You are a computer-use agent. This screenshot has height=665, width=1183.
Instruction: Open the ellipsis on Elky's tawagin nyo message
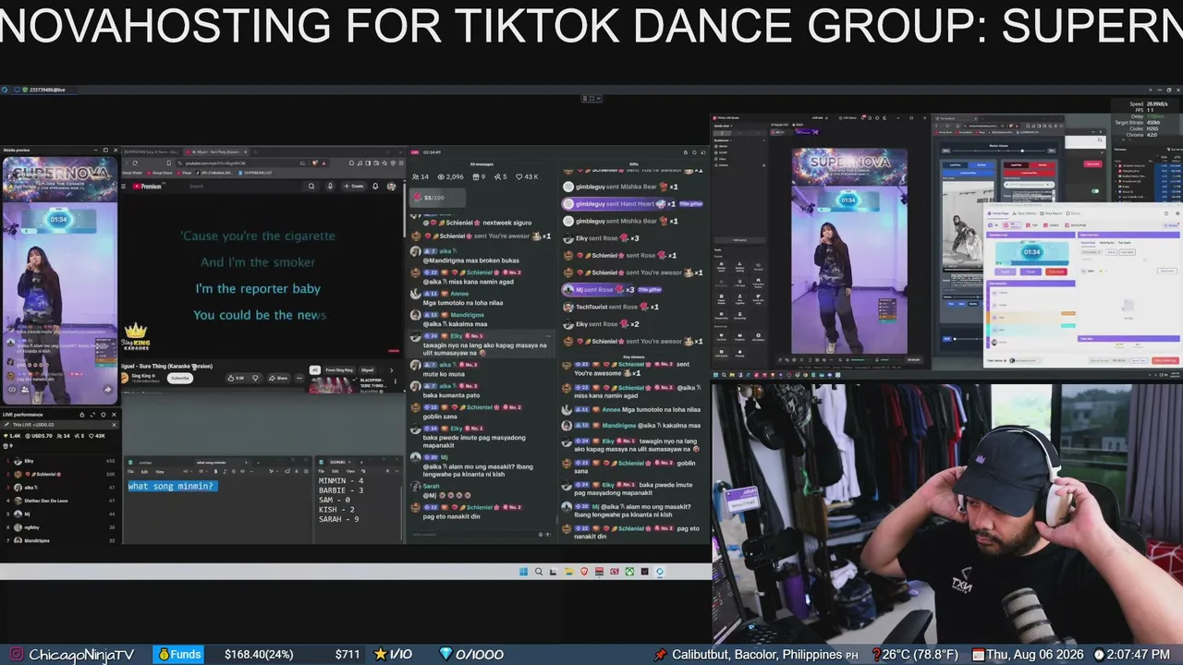549,336
